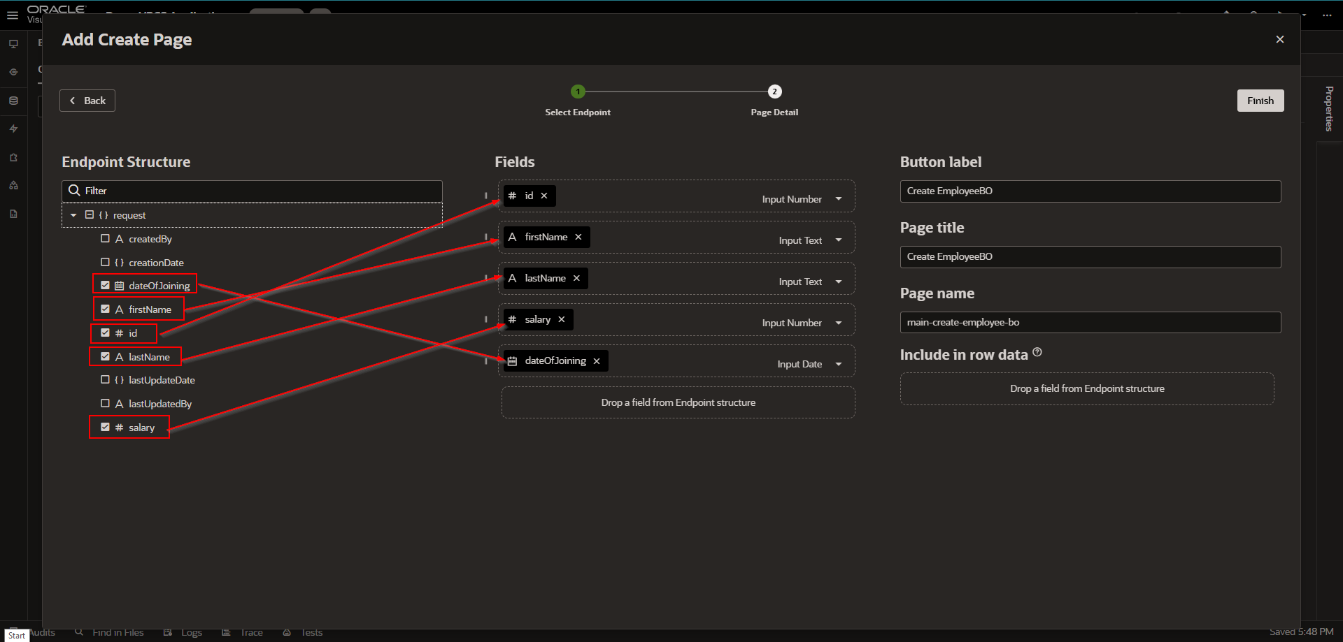The image size is (1343, 642).
Task: Open the Web Applications panel icon
Action: coord(13,43)
